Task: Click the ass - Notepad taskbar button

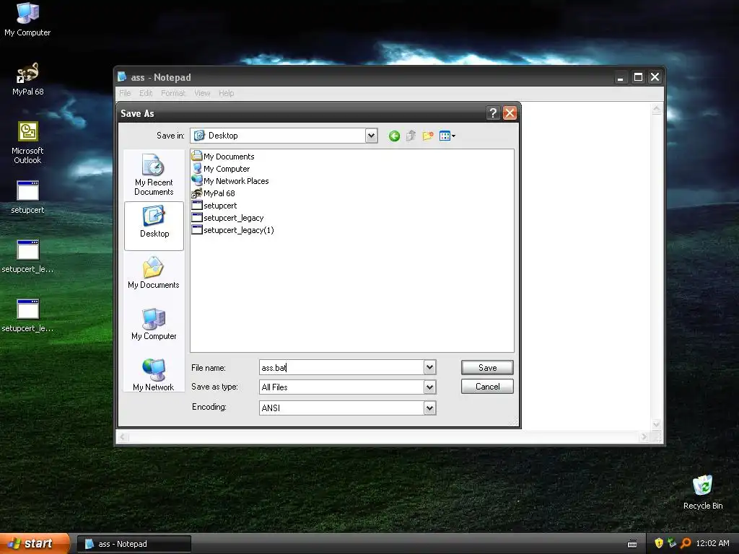Action: click(134, 544)
